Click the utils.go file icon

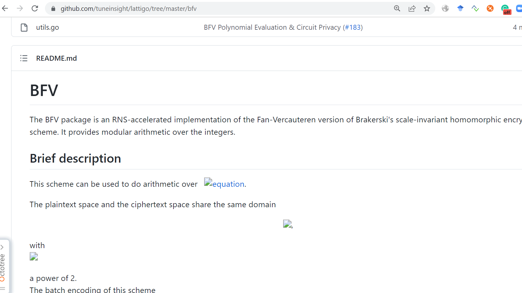[24, 28]
